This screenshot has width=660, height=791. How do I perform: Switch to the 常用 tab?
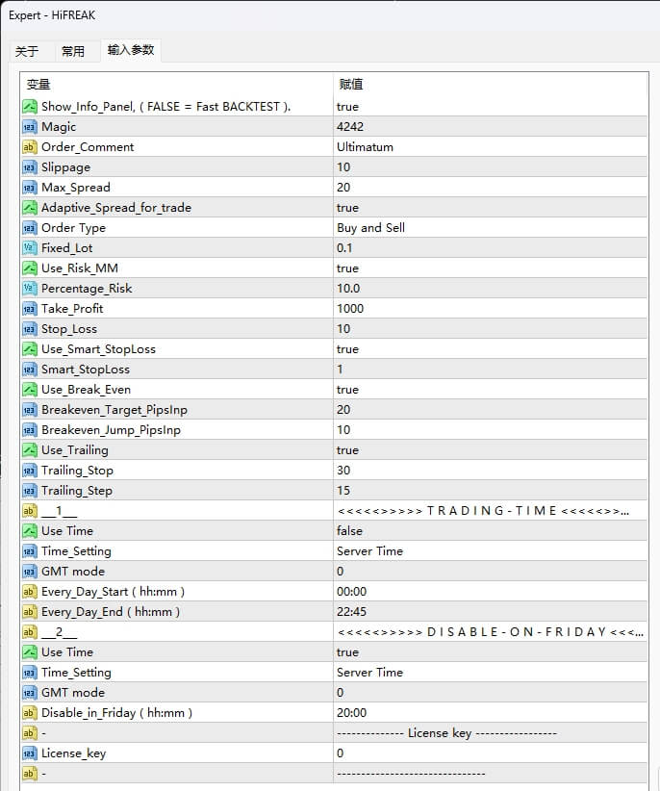(73, 51)
